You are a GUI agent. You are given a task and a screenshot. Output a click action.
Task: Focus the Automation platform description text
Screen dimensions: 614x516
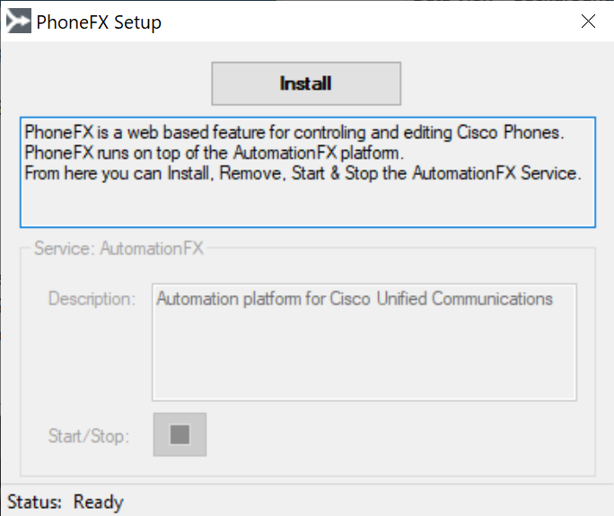pyautogui.click(x=355, y=299)
